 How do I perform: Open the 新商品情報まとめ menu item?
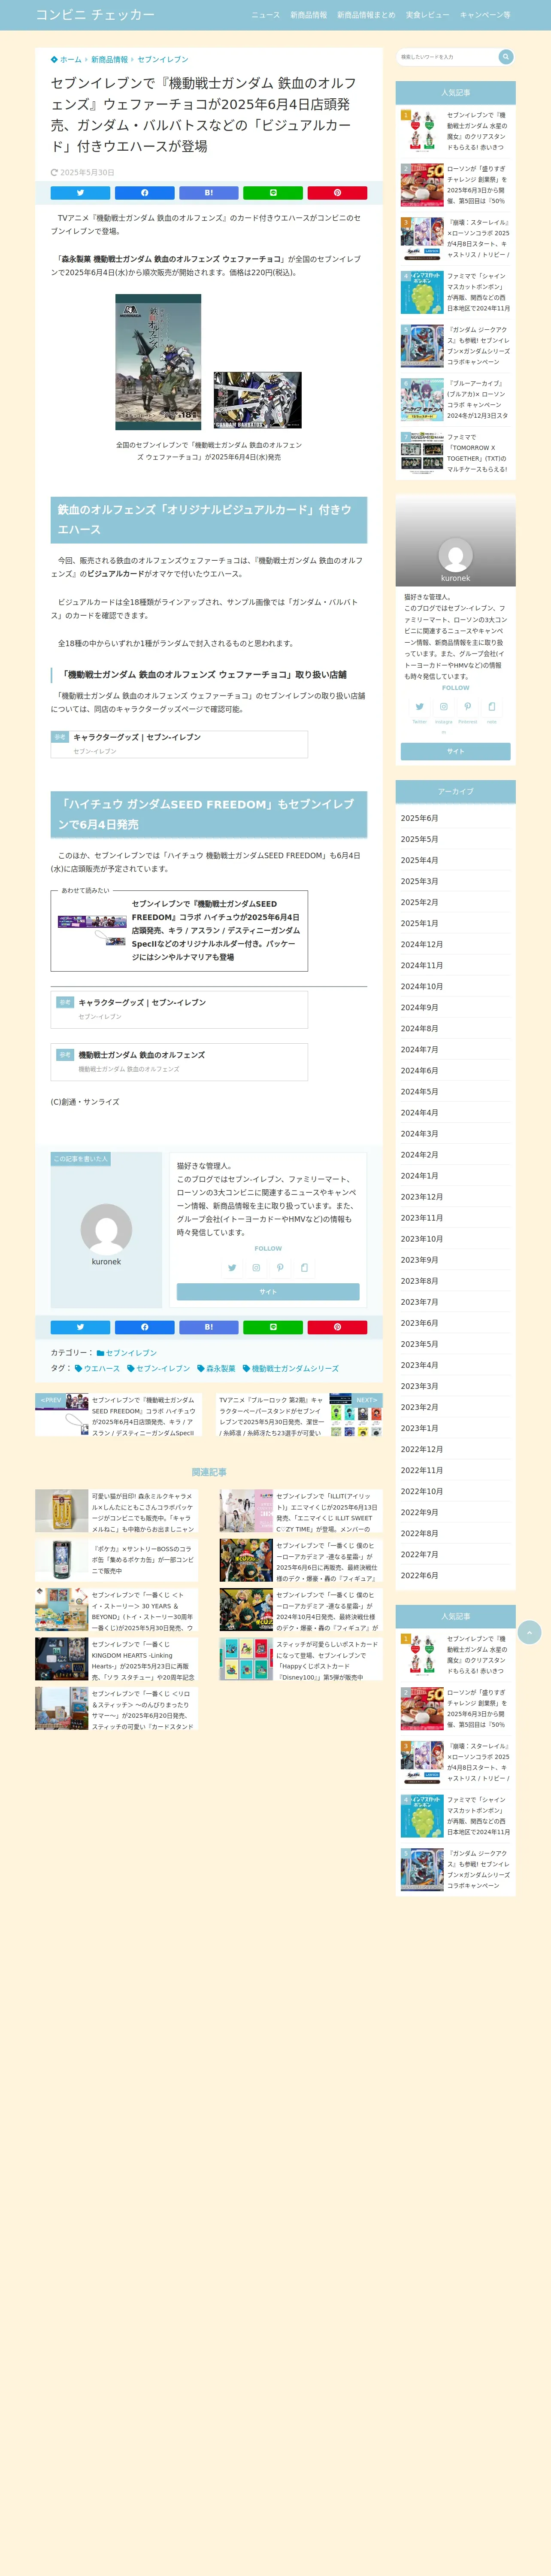tap(366, 15)
